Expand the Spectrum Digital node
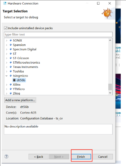 click(7, 50)
